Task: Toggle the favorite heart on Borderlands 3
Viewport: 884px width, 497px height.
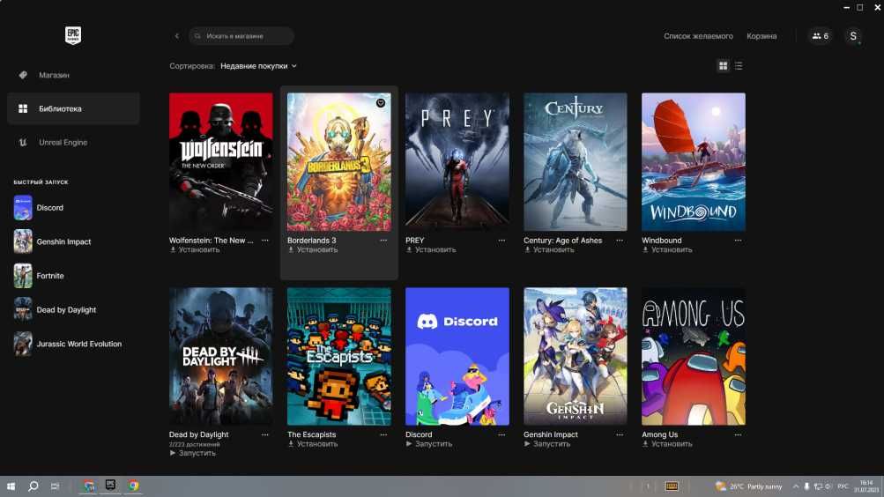Action: click(381, 103)
